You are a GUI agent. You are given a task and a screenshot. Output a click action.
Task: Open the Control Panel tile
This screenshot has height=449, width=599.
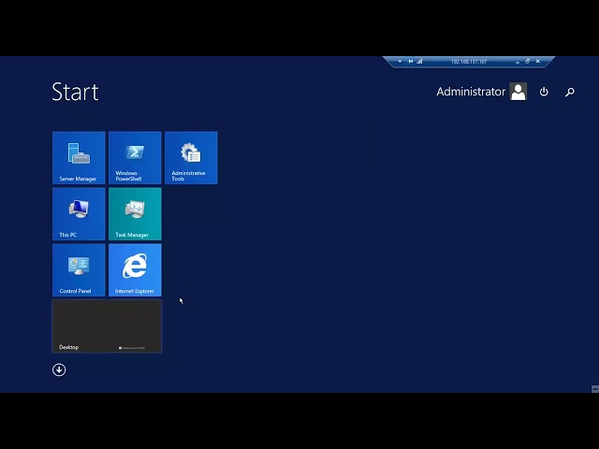pos(79,270)
